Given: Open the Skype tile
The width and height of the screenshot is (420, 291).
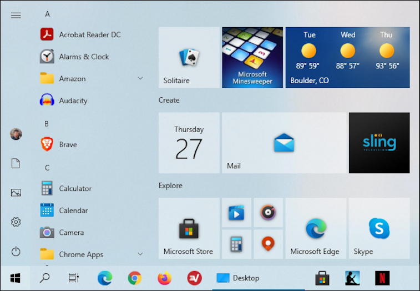Looking at the screenshot, I should coord(379,228).
